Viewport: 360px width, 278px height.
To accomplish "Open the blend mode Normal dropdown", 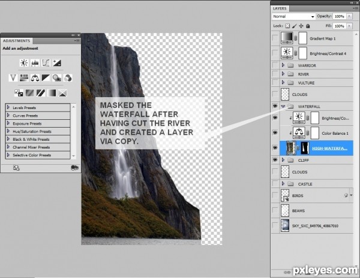I will tap(293, 17).
